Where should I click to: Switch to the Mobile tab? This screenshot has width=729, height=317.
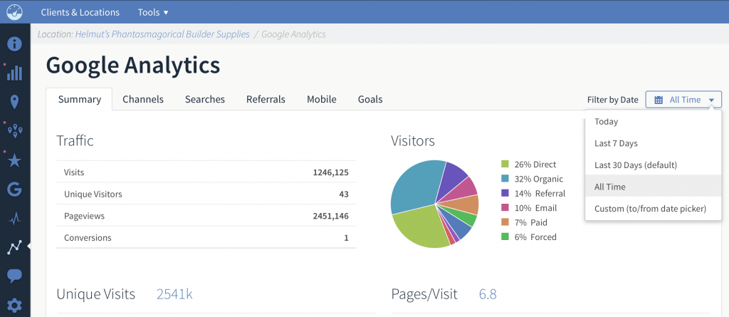[322, 99]
